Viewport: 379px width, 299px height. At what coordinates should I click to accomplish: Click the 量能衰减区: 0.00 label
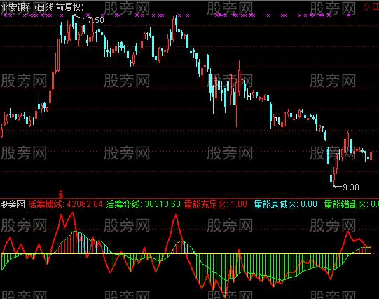coord(285,204)
